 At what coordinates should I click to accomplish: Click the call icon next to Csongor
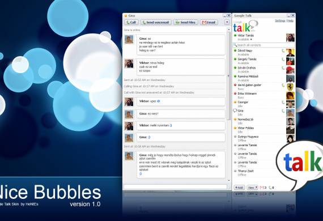[x=283, y=103]
